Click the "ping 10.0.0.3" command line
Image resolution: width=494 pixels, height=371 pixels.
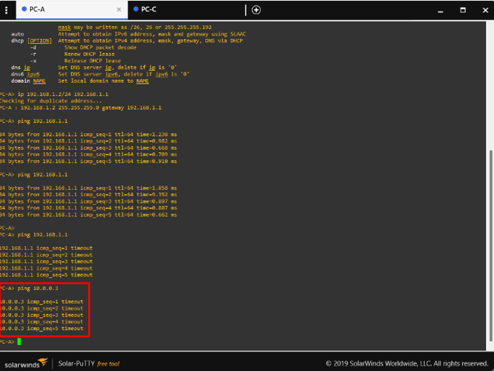[38, 288]
